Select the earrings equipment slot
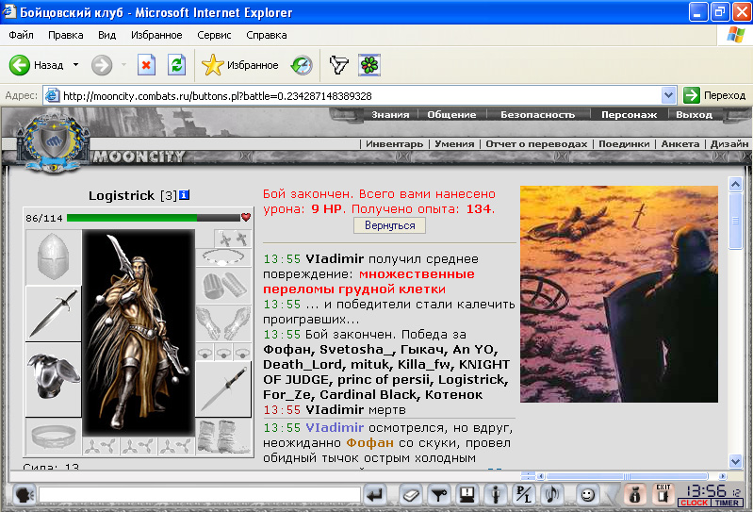This screenshot has width=753, height=512. point(233,239)
